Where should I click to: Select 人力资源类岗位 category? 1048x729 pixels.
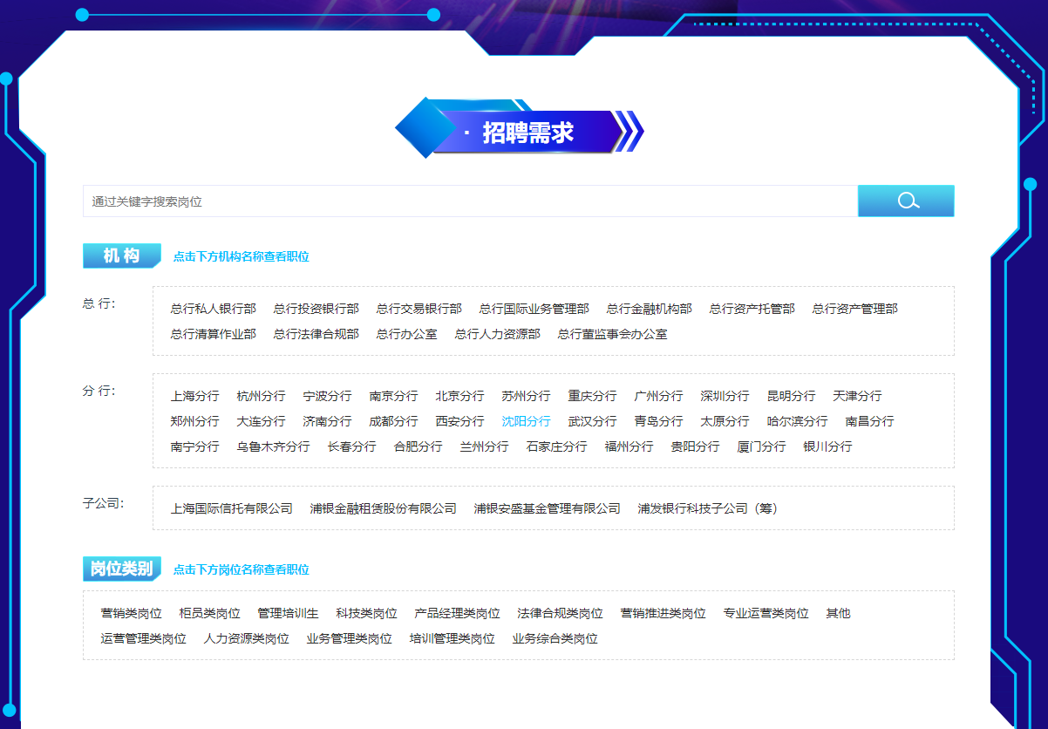point(247,639)
